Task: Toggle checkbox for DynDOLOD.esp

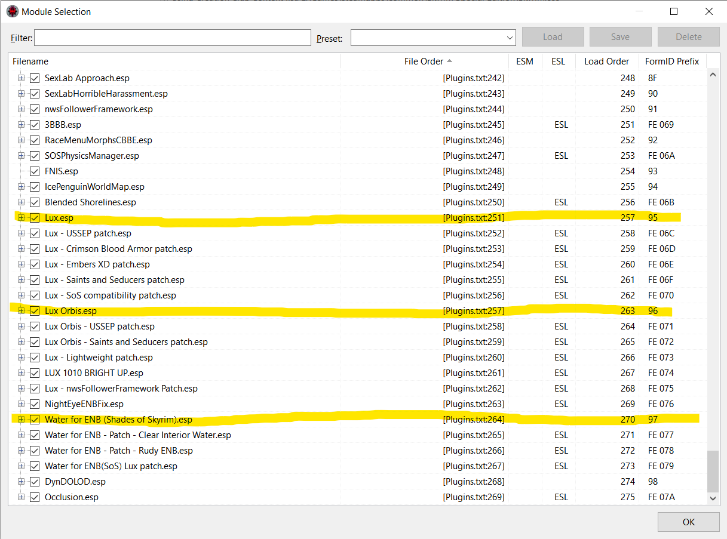Action: pyautogui.click(x=35, y=482)
